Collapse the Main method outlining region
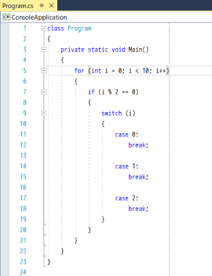212x276 pixels. 43,49
